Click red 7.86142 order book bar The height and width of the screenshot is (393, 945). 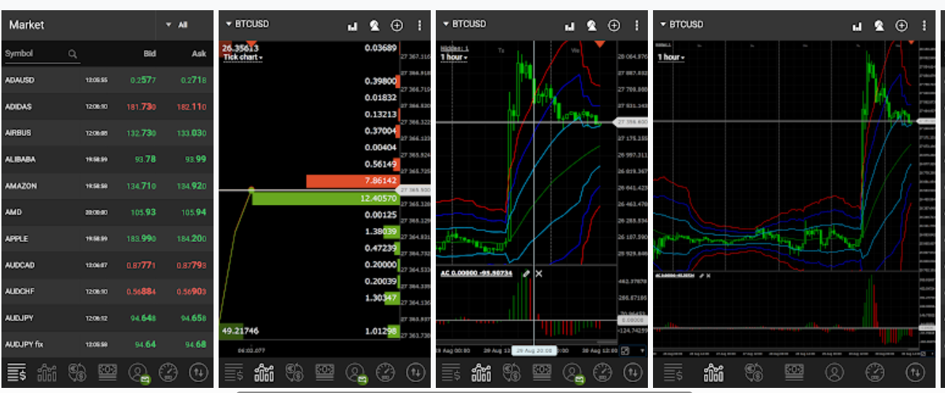point(353,181)
